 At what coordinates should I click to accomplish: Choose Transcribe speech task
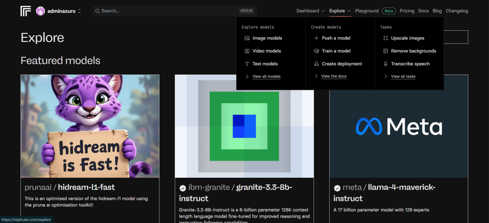[410, 64]
